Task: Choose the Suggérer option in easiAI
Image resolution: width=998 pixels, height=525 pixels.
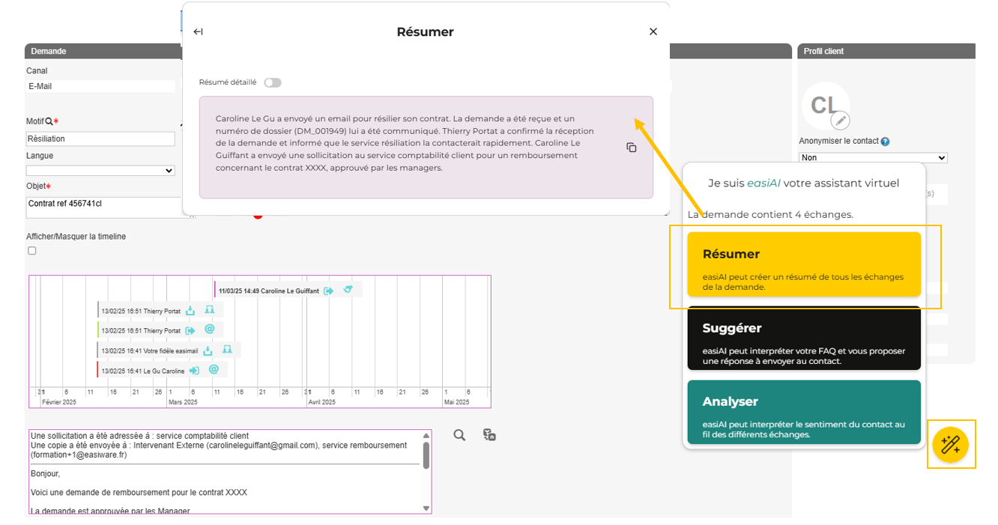Action: (x=804, y=338)
